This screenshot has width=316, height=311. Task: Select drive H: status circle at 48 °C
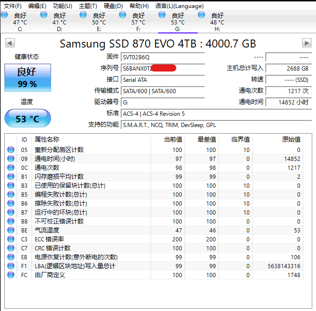pos(201,15)
